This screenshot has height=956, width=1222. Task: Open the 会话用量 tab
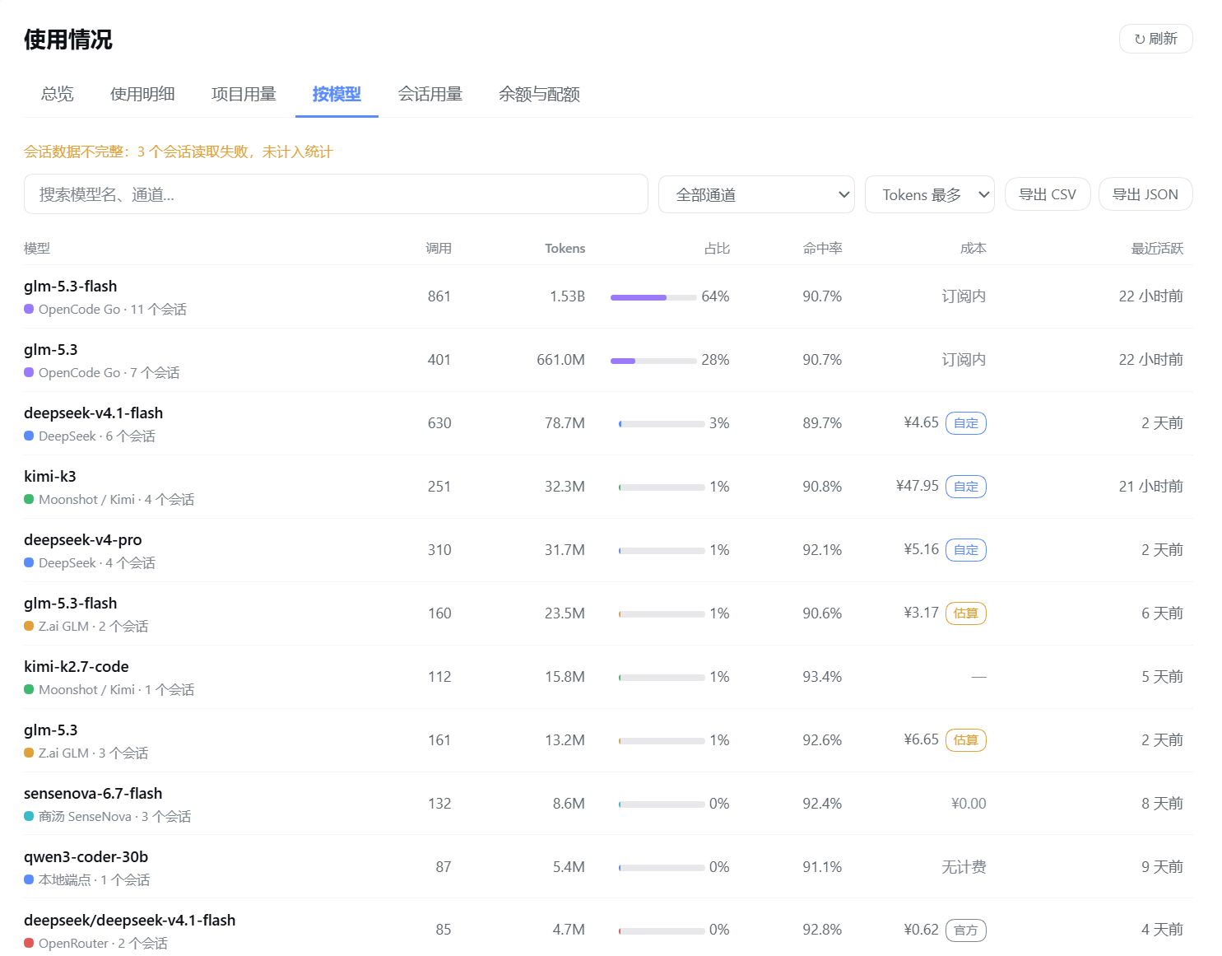pos(430,94)
